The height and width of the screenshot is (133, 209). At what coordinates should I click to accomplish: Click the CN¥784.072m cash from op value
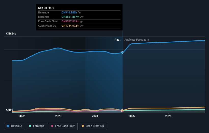click(x=70, y=26)
